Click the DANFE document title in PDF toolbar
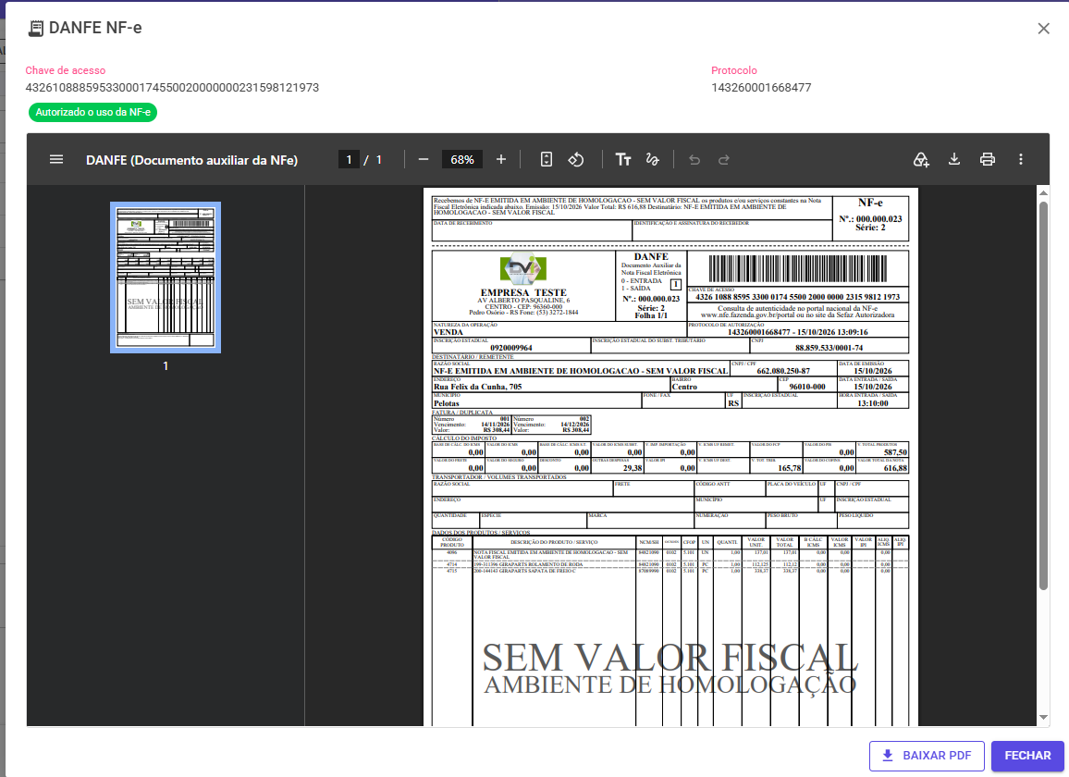 191,160
